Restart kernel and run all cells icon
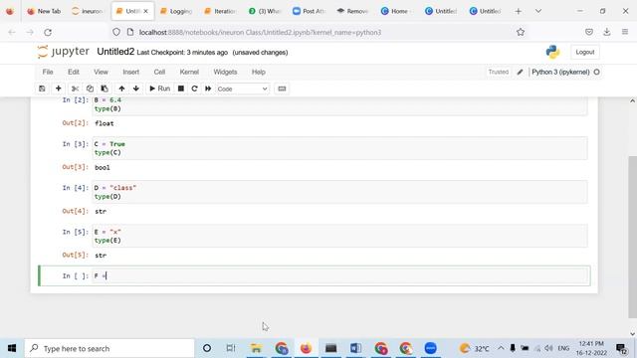This screenshot has height=358, width=637. (x=208, y=89)
